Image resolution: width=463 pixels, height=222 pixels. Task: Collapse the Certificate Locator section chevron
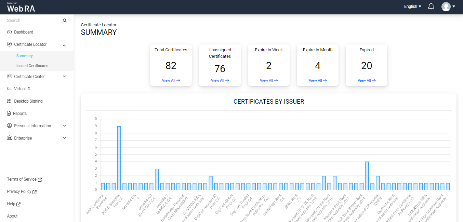coord(64,45)
